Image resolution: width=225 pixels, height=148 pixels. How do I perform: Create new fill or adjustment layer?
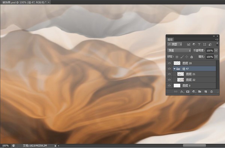[x=194, y=91]
